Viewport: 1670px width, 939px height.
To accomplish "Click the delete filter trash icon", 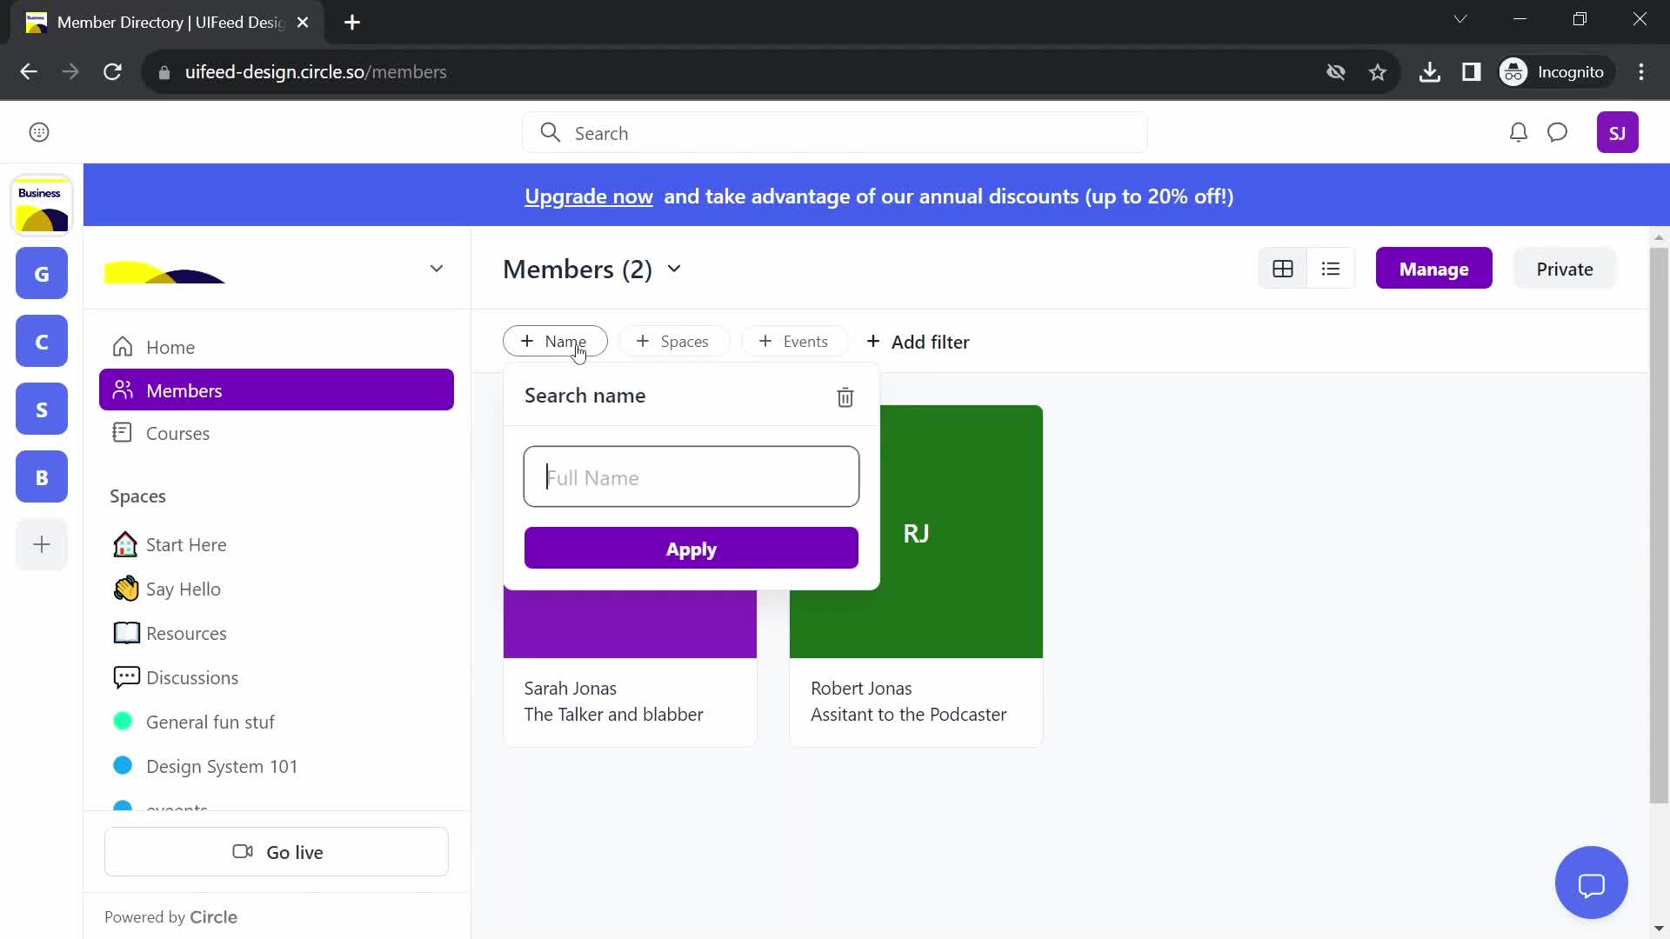I will coord(845,398).
